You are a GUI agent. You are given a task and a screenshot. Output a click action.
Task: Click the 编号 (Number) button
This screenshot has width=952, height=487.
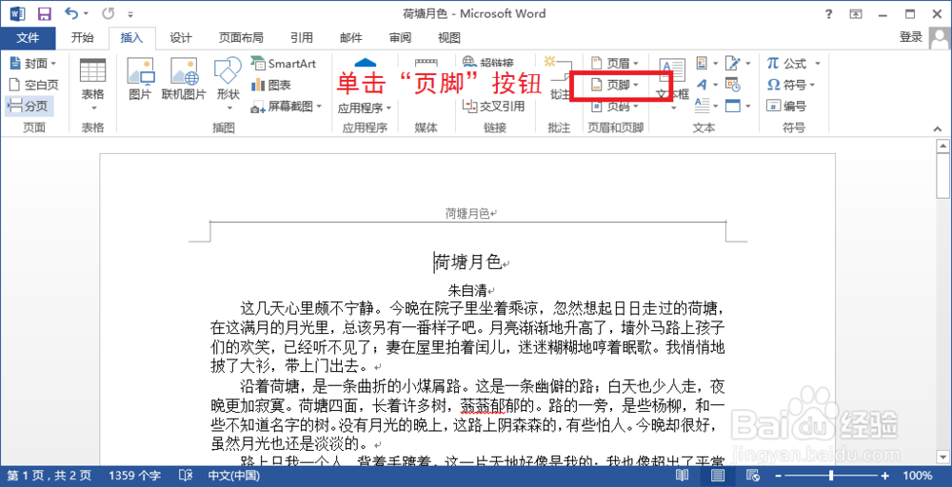tap(786, 107)
